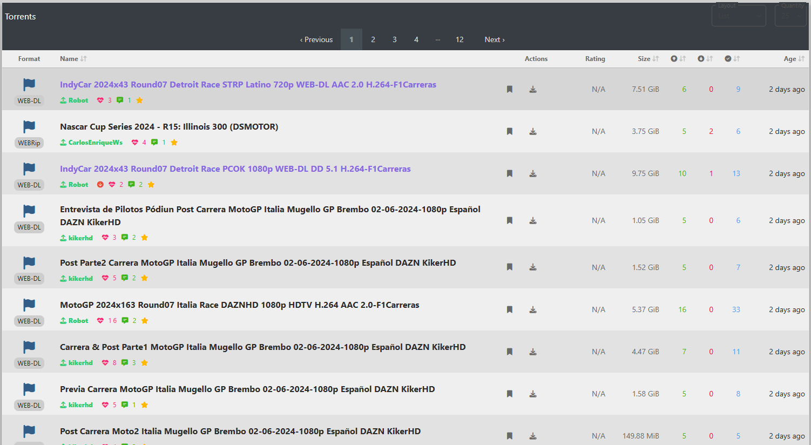This screenshot has height=445, width=811.
Task: Sort by completed checkmark column
Action: pos(732,59)
